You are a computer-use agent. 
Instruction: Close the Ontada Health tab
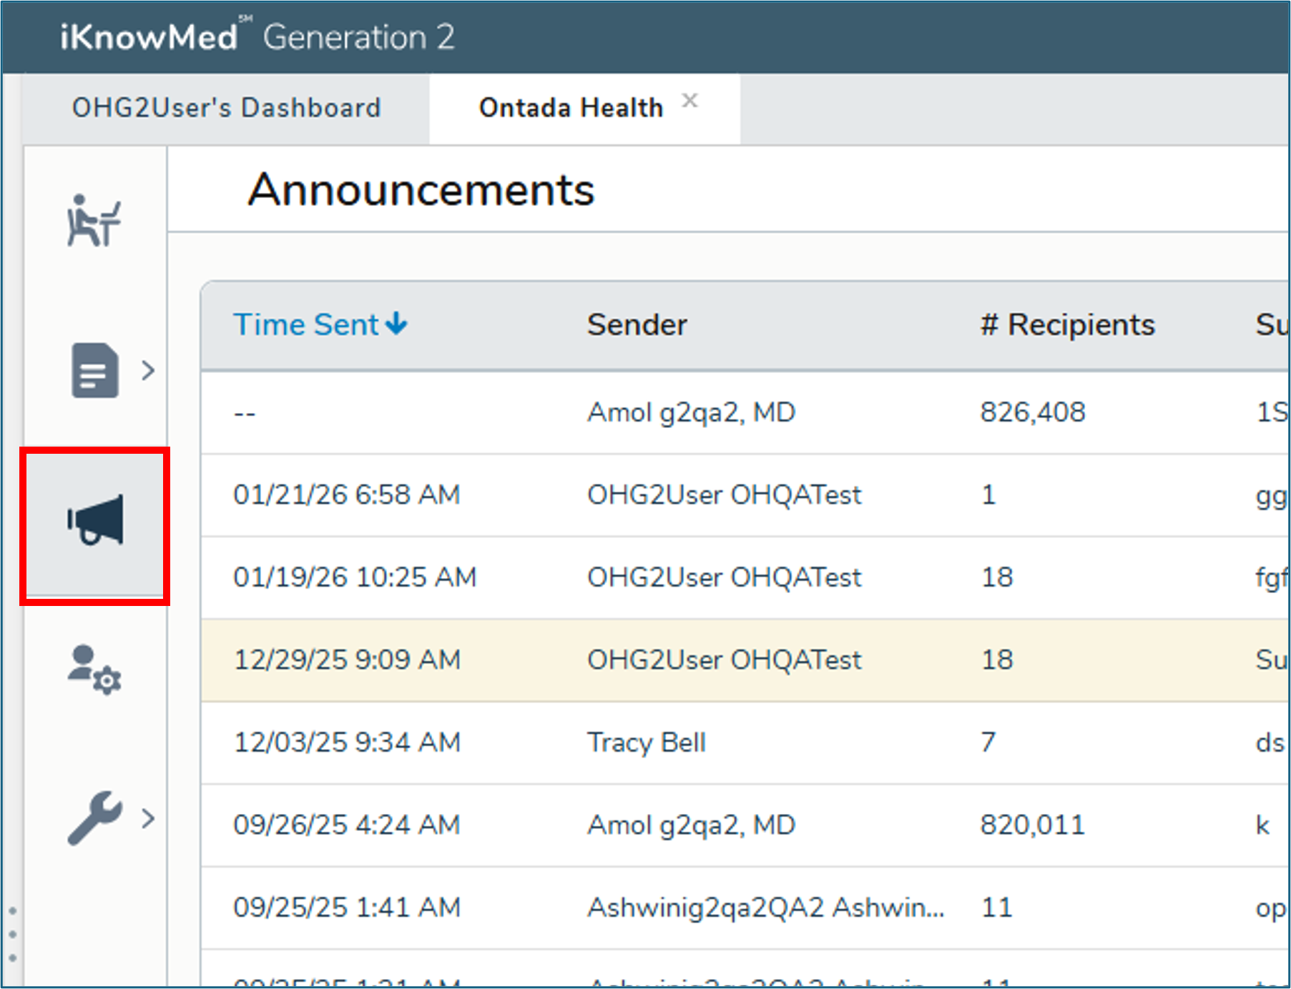689,101
